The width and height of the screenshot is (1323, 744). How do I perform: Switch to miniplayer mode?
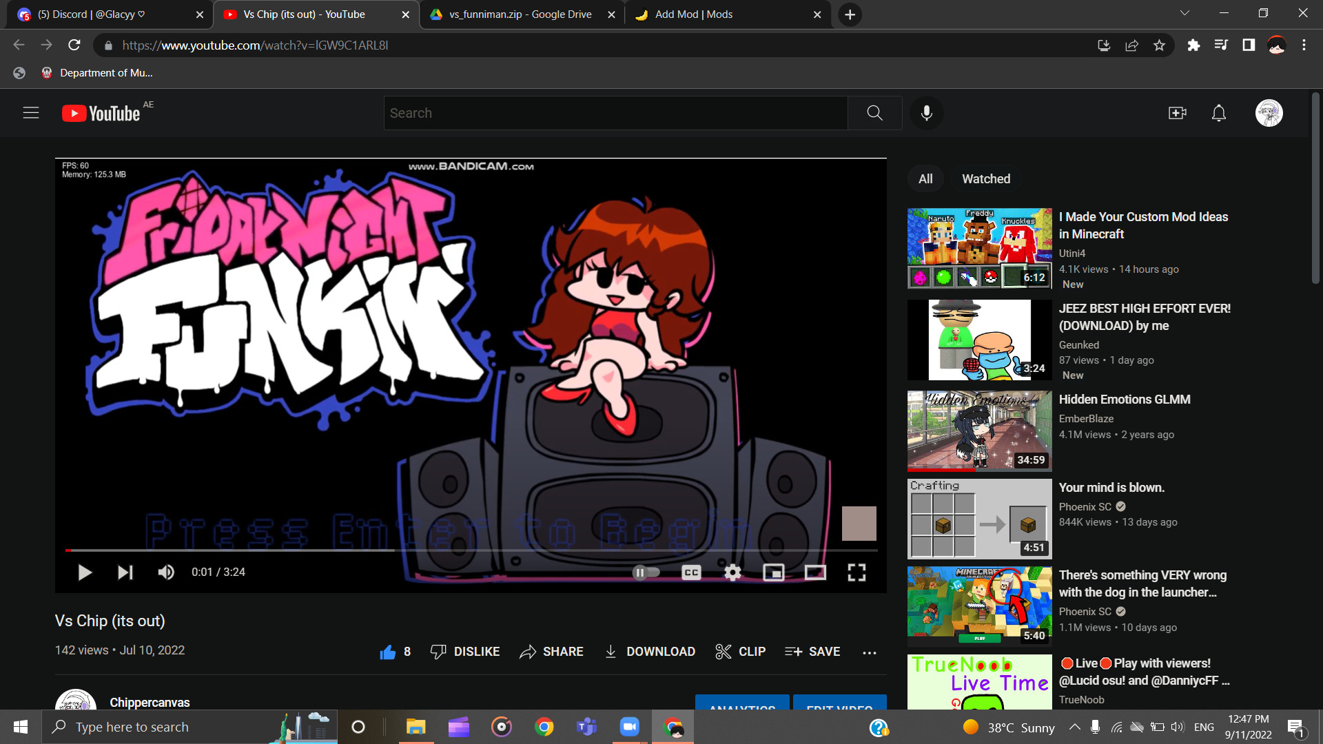774,572
